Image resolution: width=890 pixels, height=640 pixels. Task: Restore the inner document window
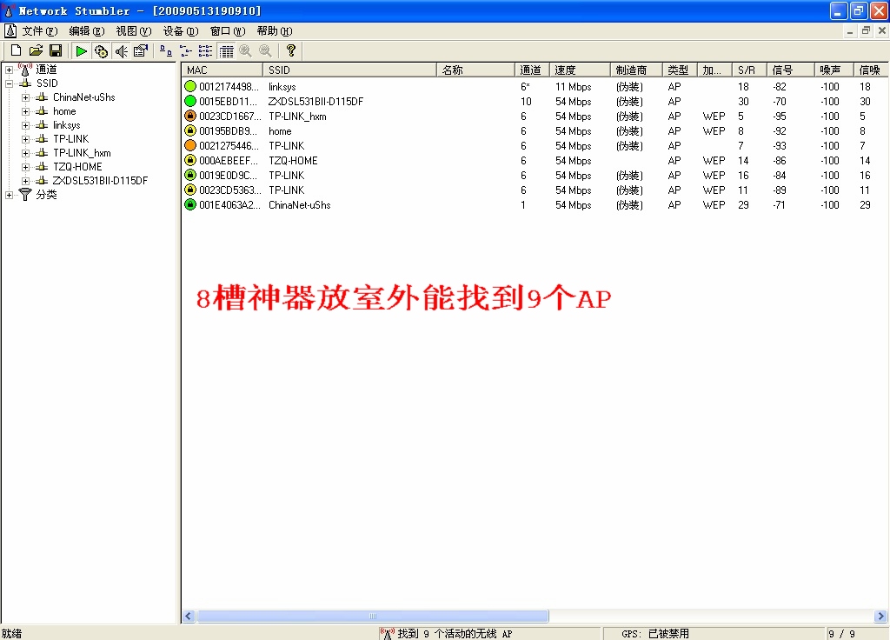(866, 30)
